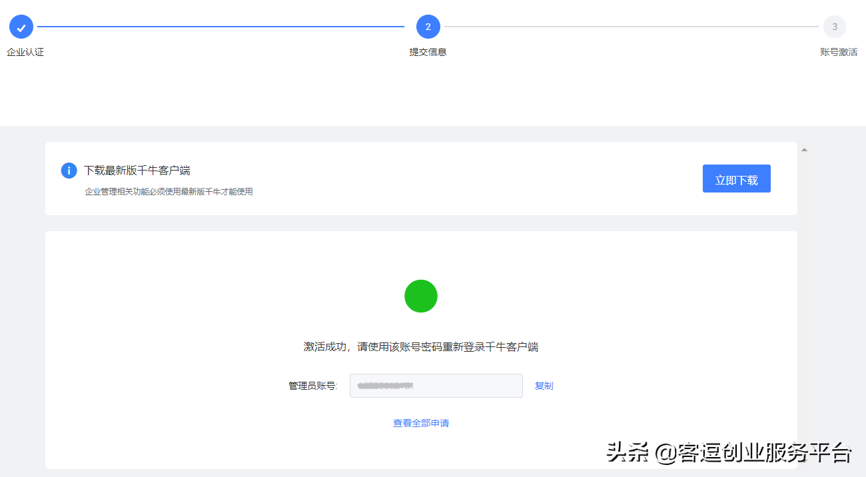The height and width of the screenshot is (477, 866).
Task: Click the green activation success icon
Action: tap(420, 296)
